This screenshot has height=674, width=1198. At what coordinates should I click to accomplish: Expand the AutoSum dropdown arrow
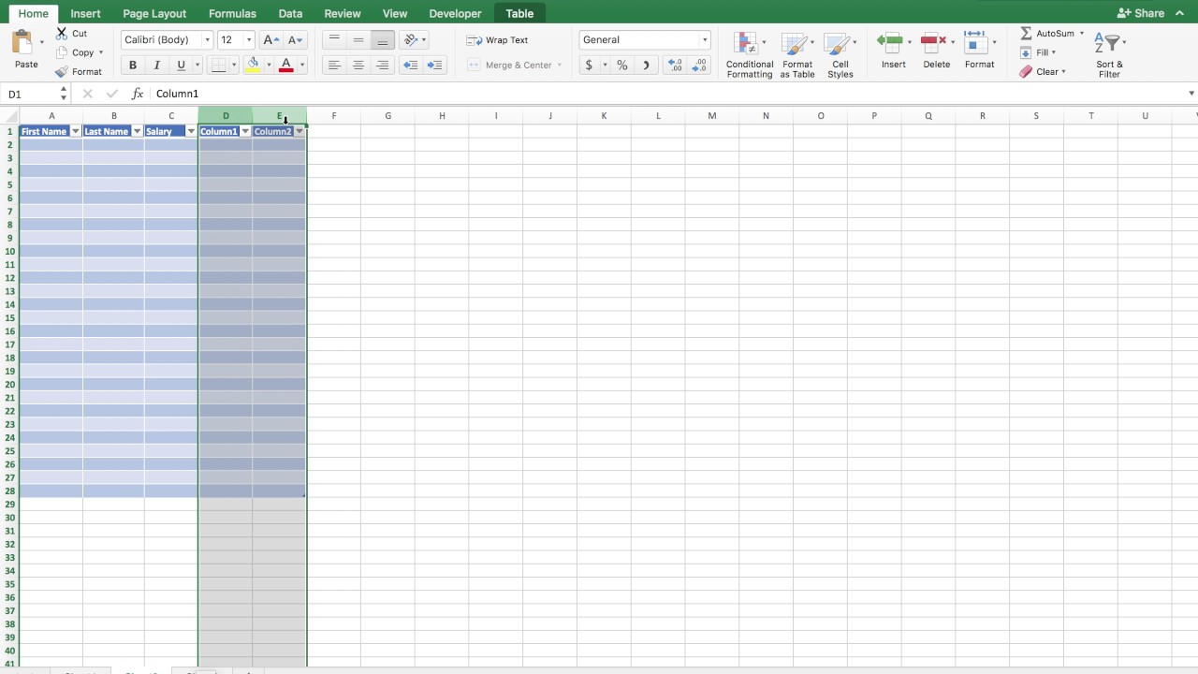[1082, 34]
